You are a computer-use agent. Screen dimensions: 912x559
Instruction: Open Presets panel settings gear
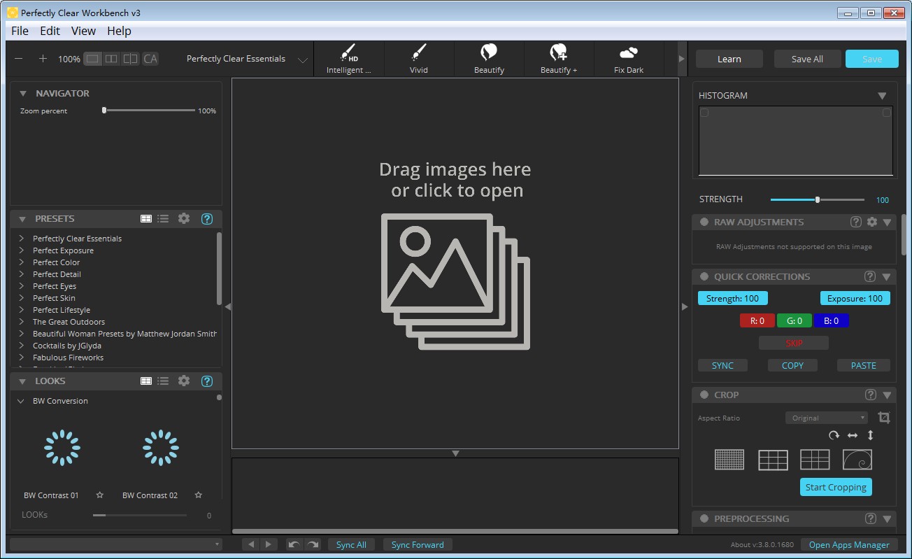pos(184,218)
